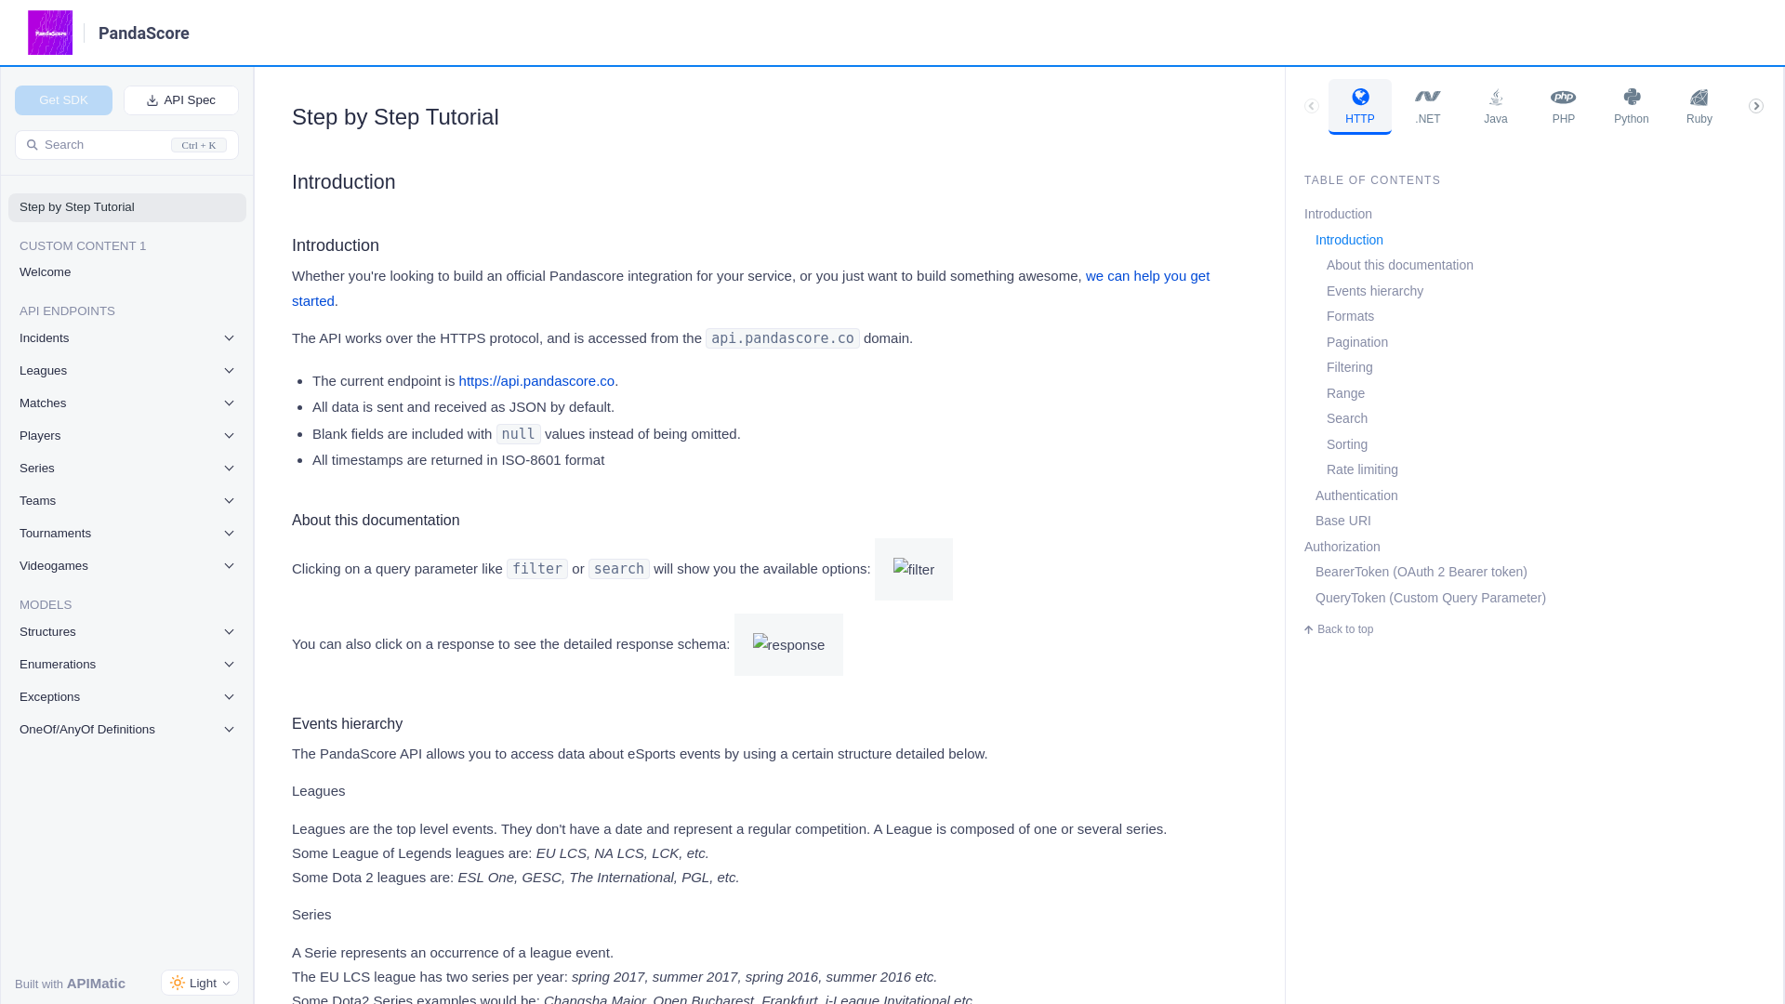Click the 'null' inline code text
Viewport: 1785px width, 1004px height.
[519, 434]
